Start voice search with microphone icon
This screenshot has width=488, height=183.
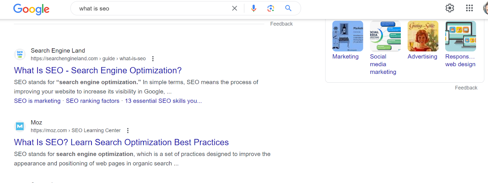[253, 9]
